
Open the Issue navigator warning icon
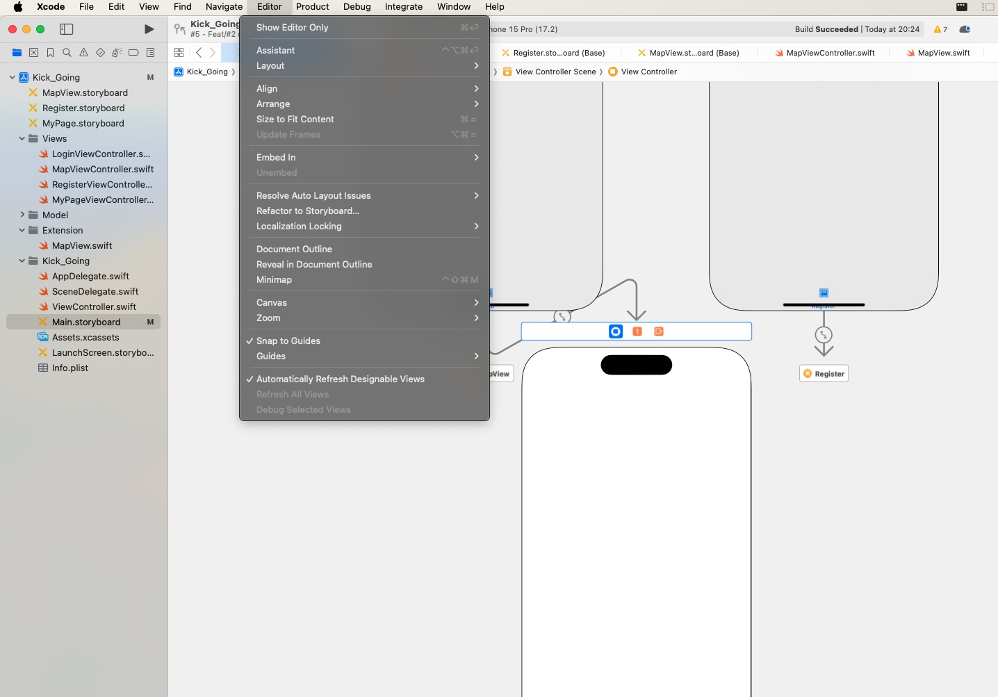point(83,53)
